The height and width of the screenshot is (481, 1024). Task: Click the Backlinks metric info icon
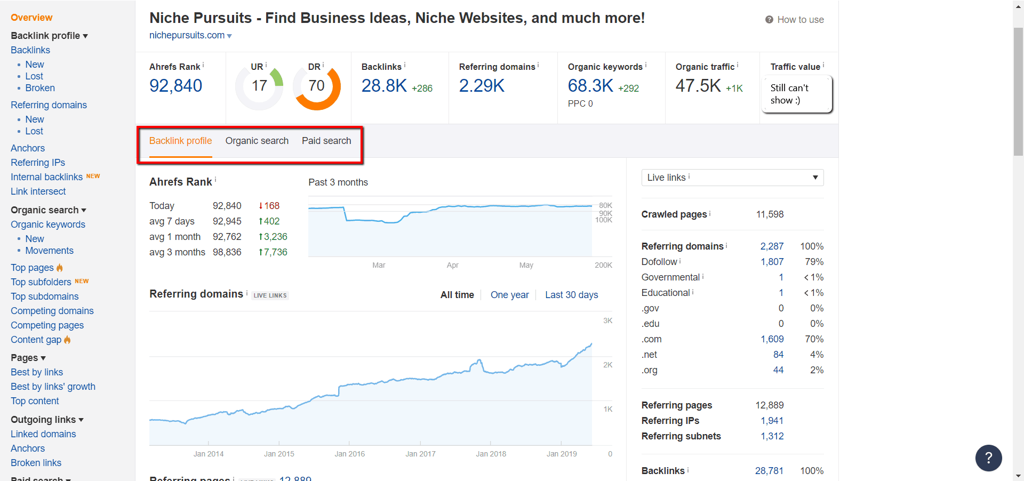pyautogui.click(x=405, y=65)
